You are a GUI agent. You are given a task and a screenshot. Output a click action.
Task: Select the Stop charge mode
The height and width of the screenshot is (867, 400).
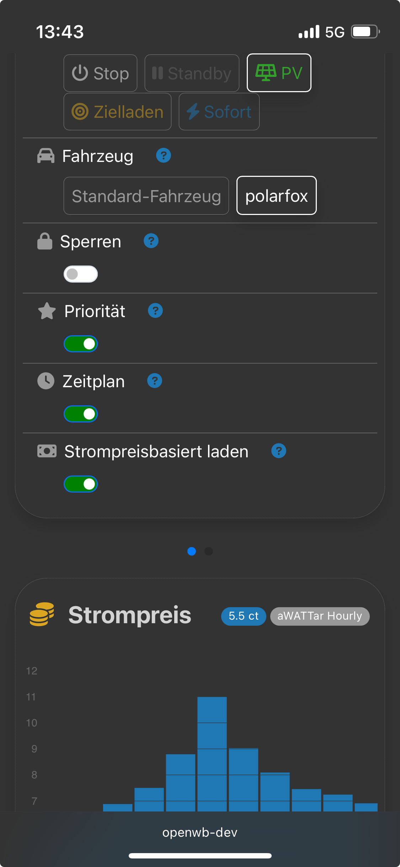pyautogui.click(x=100, y=73)
